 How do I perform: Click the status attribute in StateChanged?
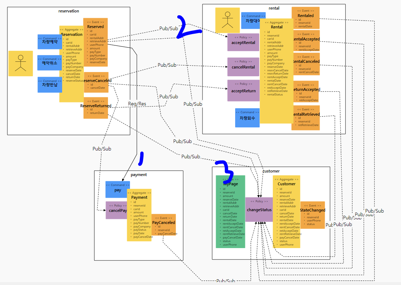click(311, 224)
